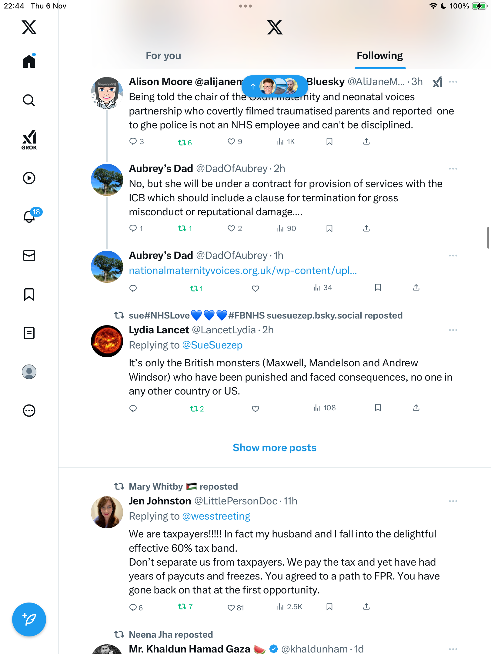
Task: Open direct messages envelope icon
Action: tap(29, 256)
